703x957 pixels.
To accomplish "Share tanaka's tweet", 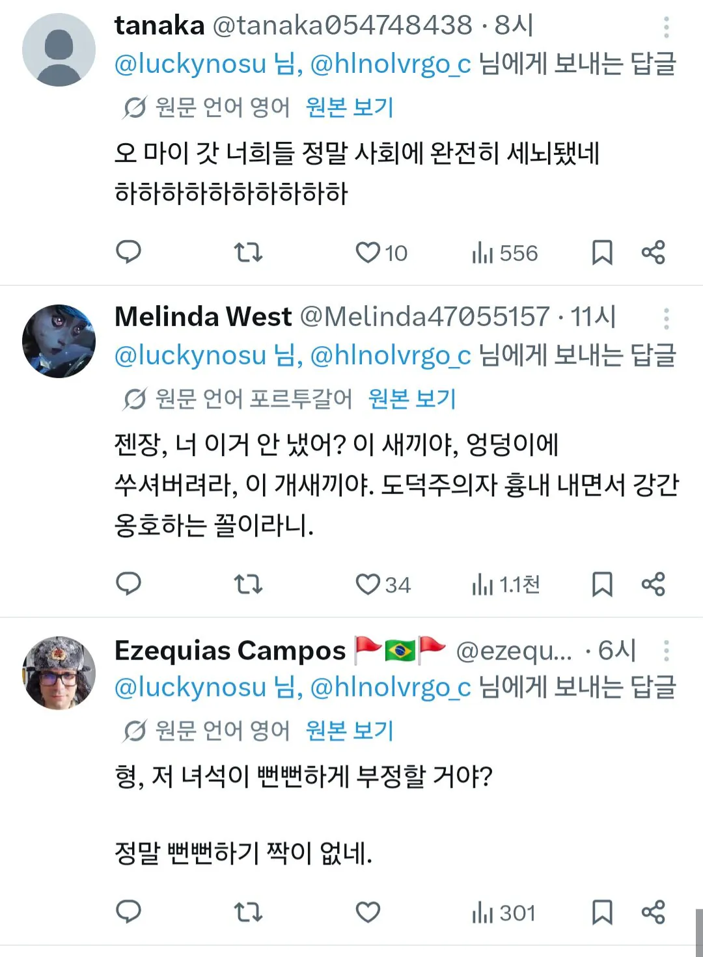I will pyautogui.click(x=653, y=252).
